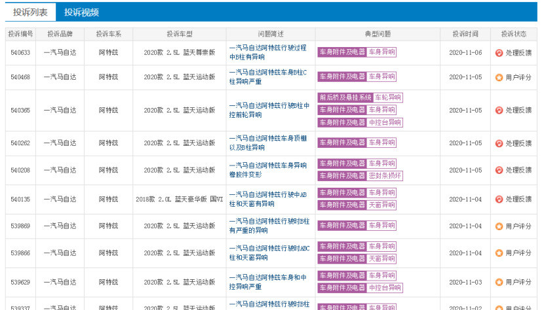Click 车身异响 tag in row 540633
The height and width of the screenshot is (310, 544).
[x=381, y=52]
